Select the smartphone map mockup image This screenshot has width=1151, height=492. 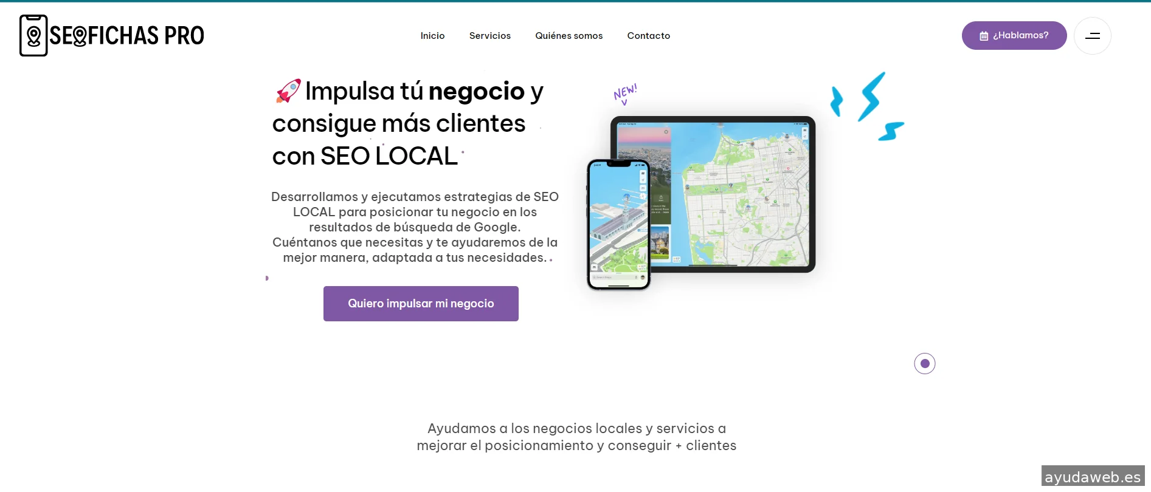618,225
